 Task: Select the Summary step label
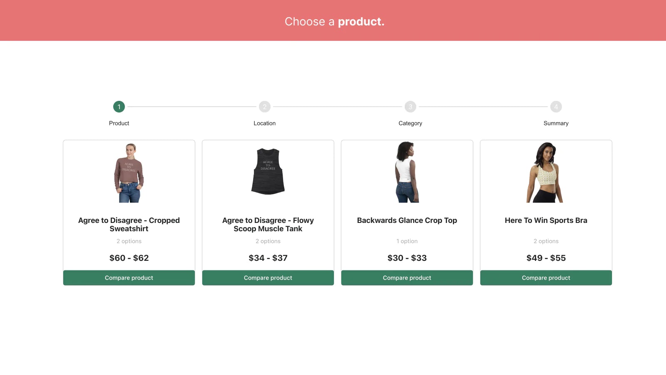pos(556,123)
